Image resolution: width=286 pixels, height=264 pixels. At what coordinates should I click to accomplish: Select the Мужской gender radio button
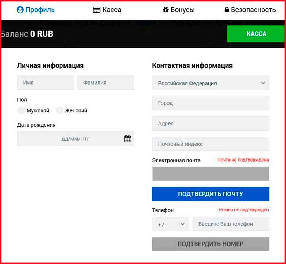pyautogui.click(x=21, y=110)
